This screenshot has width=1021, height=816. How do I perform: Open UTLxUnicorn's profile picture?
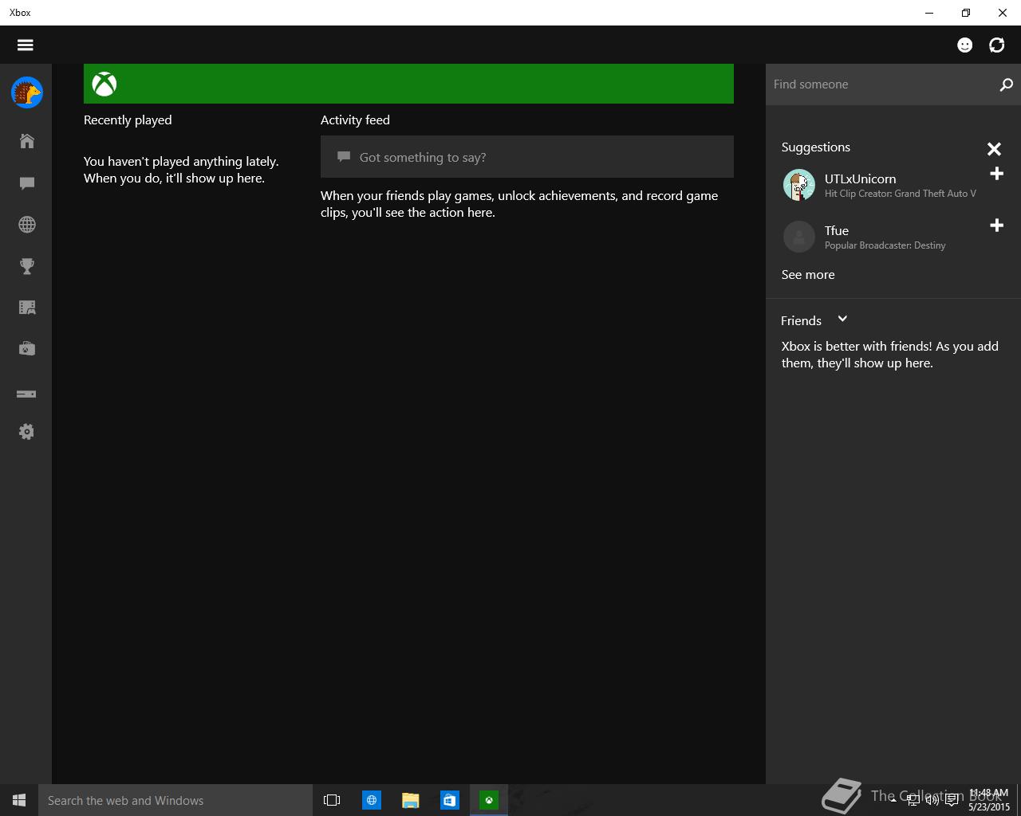click(x=798, y=185)
